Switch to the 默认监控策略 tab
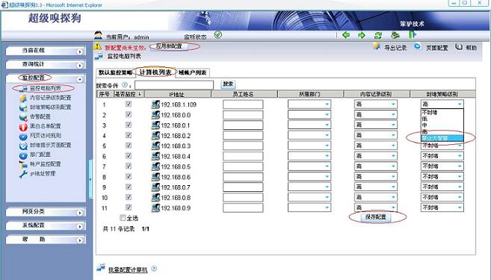491x280 pixels. (115, 72)
